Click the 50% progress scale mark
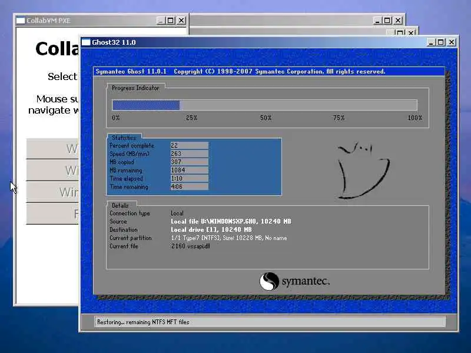 point(266,118)
